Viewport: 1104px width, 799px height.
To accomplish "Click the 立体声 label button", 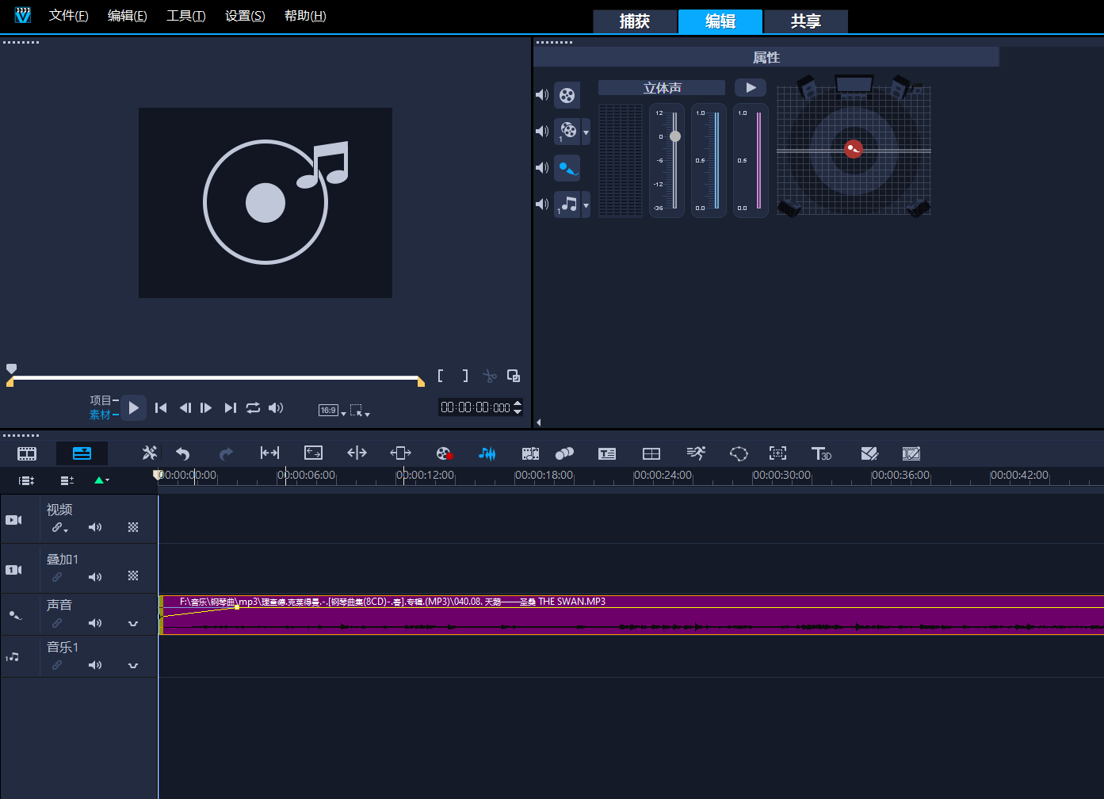I will [662, 88].
